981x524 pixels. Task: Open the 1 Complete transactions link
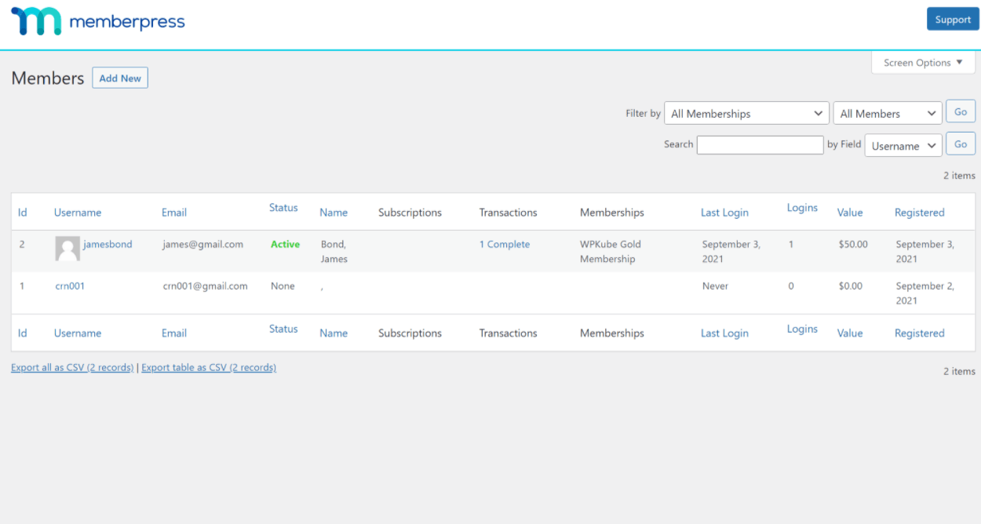point(505,244)
